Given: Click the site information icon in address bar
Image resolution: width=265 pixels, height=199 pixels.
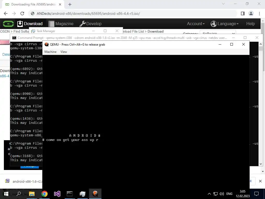Looking at the screenshot, I should (x=32, y=13).
